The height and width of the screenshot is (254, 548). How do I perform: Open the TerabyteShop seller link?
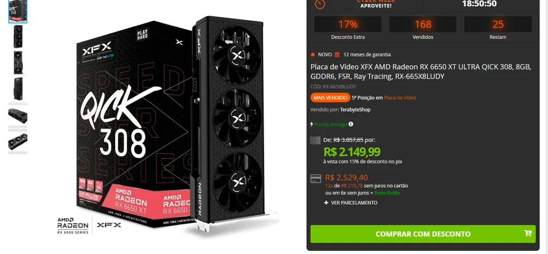355,110
